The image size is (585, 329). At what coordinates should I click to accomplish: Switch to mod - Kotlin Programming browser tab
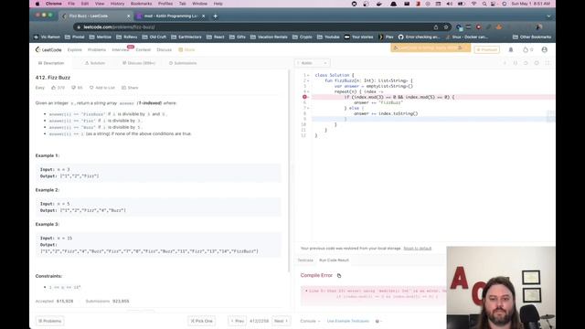click(171, 16)
